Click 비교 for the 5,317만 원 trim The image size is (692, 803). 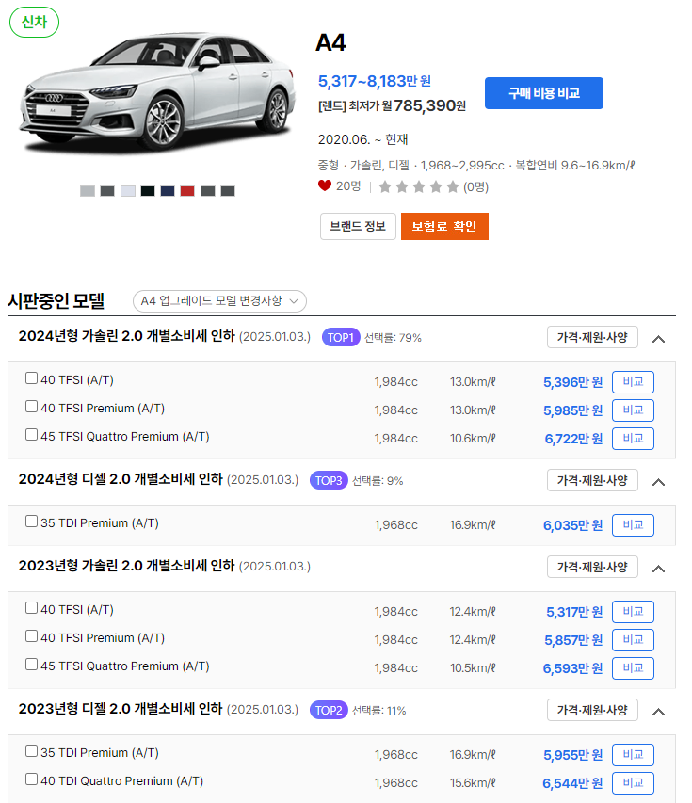[633, 612]
